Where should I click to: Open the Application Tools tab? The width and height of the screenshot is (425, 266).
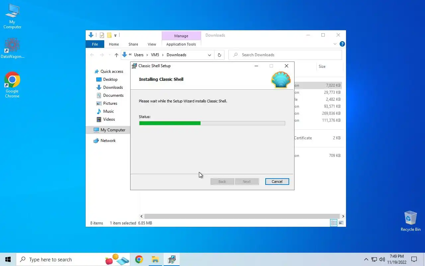tap(181, 44)
